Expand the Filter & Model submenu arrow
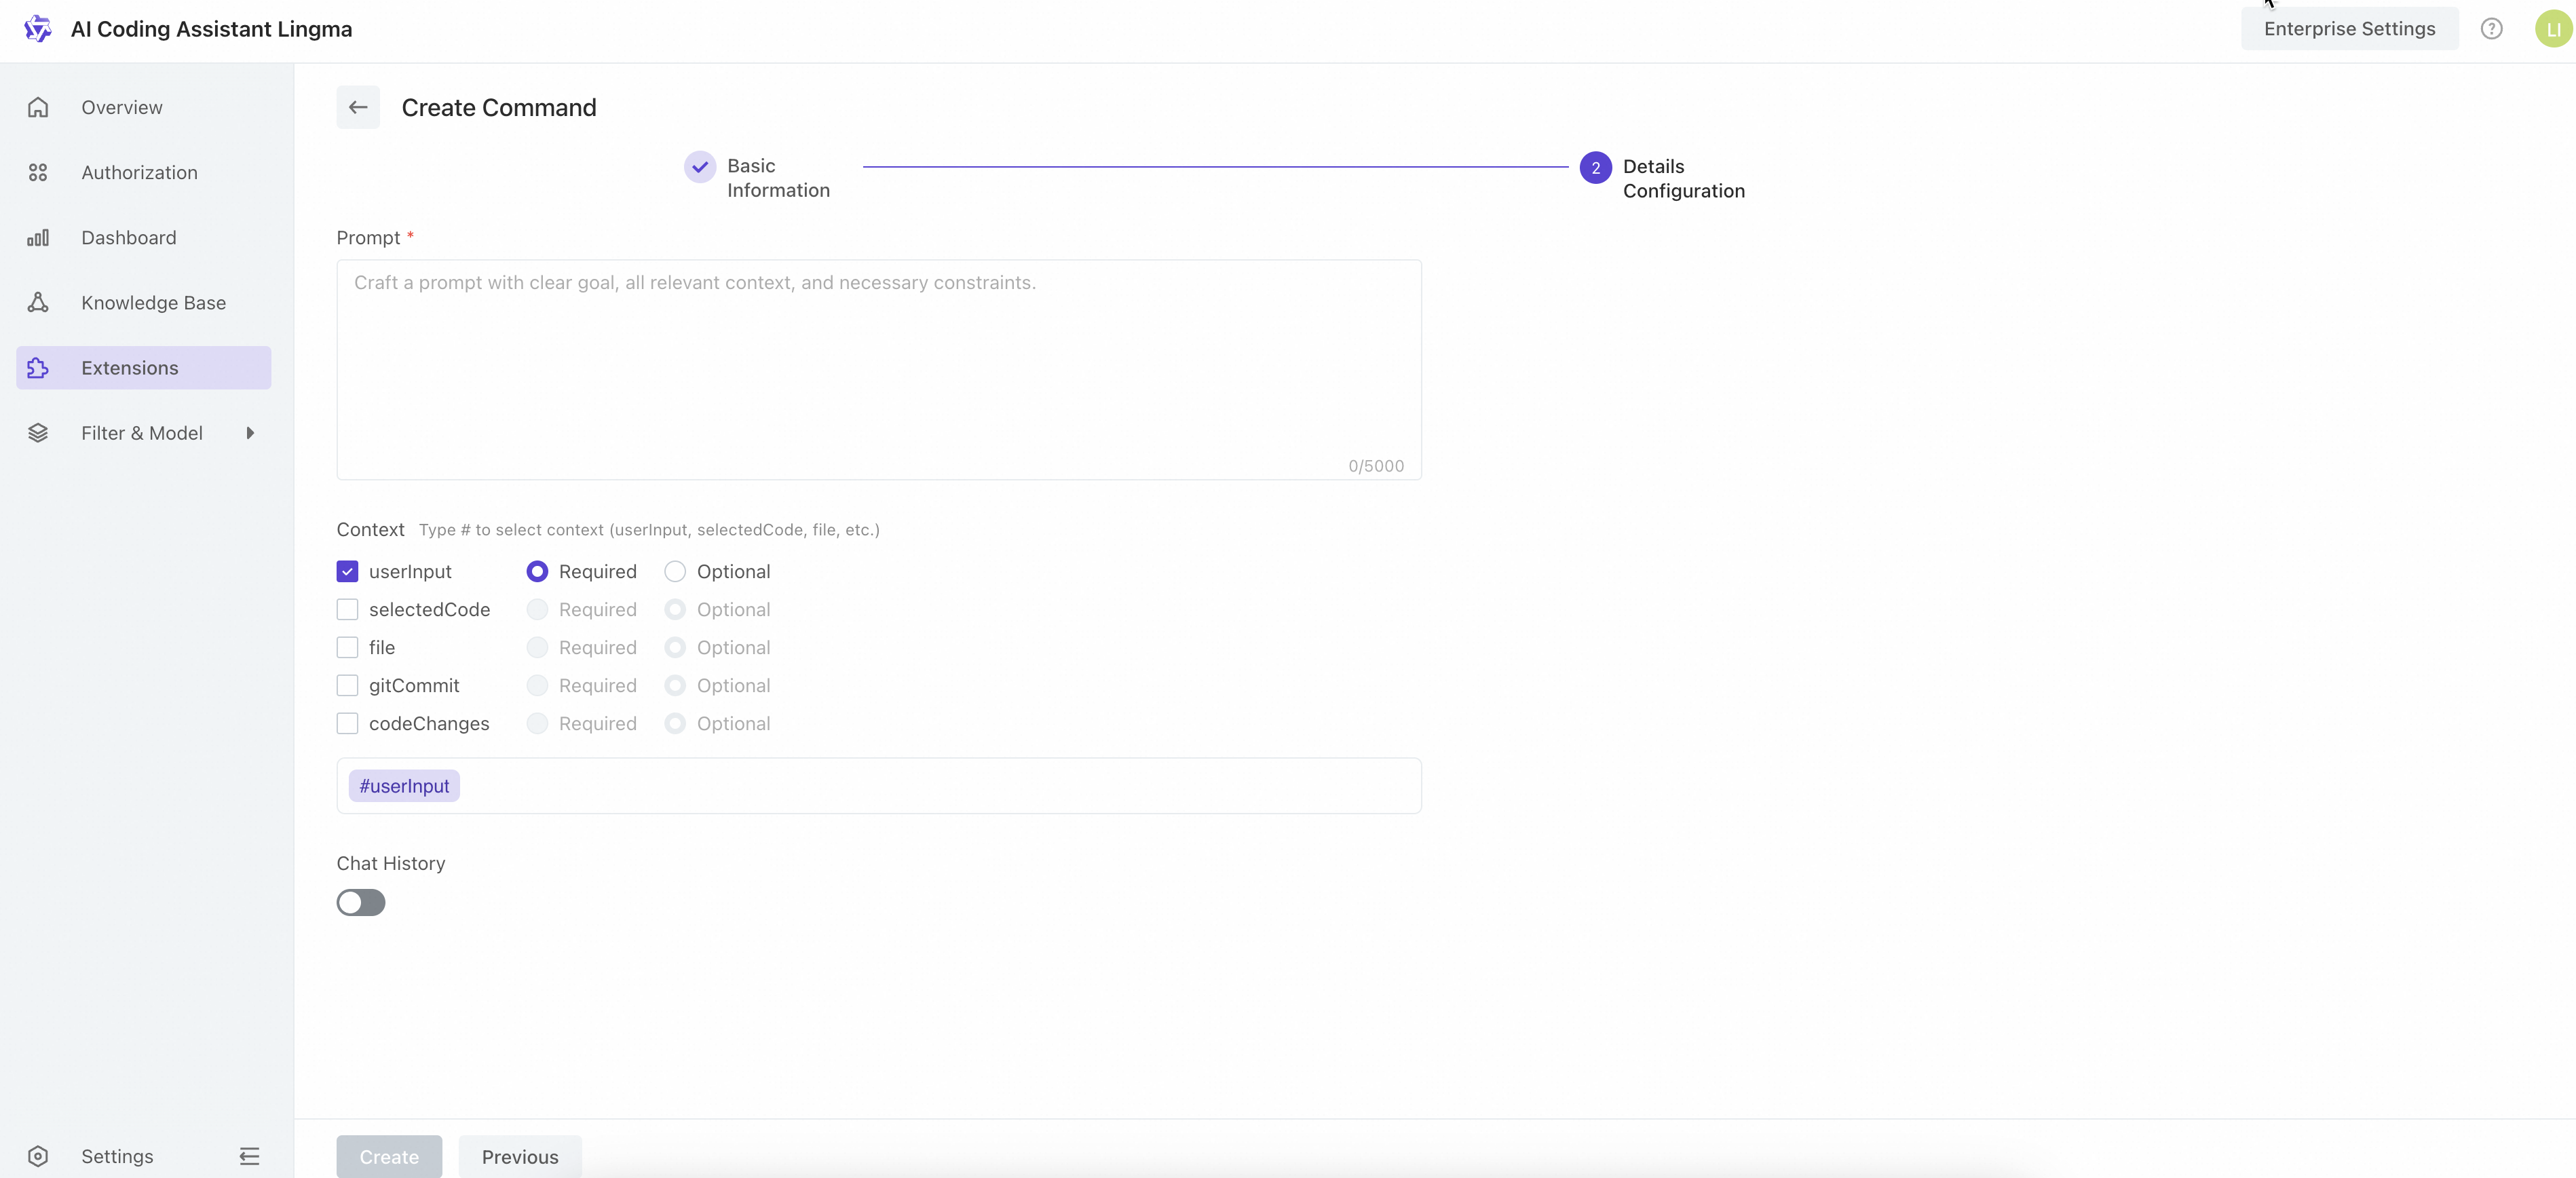The width and height of the screenshot is (2576, 1178). pos(250,433)
